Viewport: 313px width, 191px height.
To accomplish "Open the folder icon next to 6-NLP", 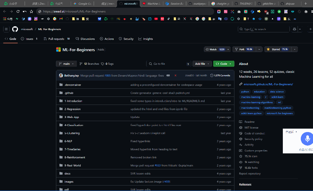I will tap(61, 141).
